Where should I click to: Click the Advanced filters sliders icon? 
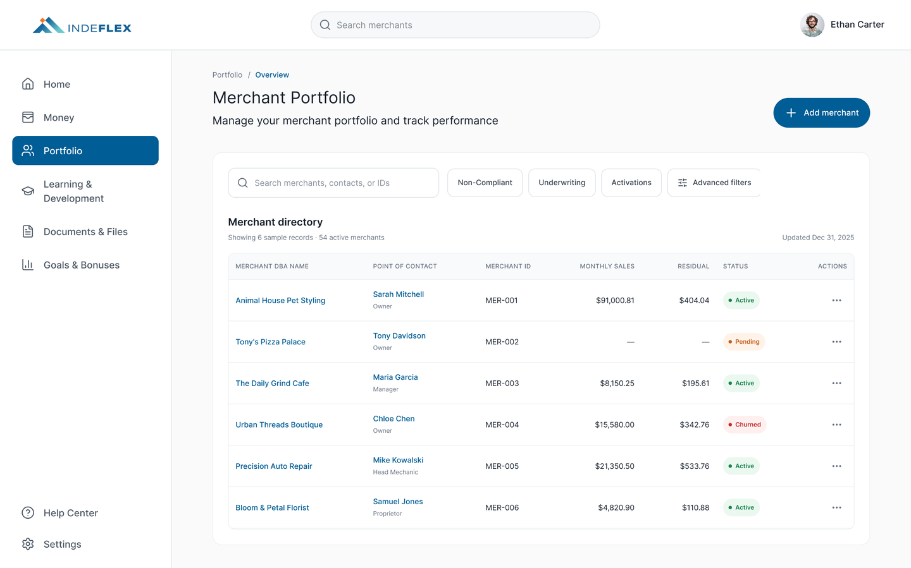point(683,183)
